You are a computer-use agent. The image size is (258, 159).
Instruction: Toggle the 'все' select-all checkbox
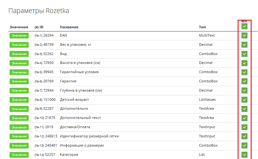click(244, 26)
